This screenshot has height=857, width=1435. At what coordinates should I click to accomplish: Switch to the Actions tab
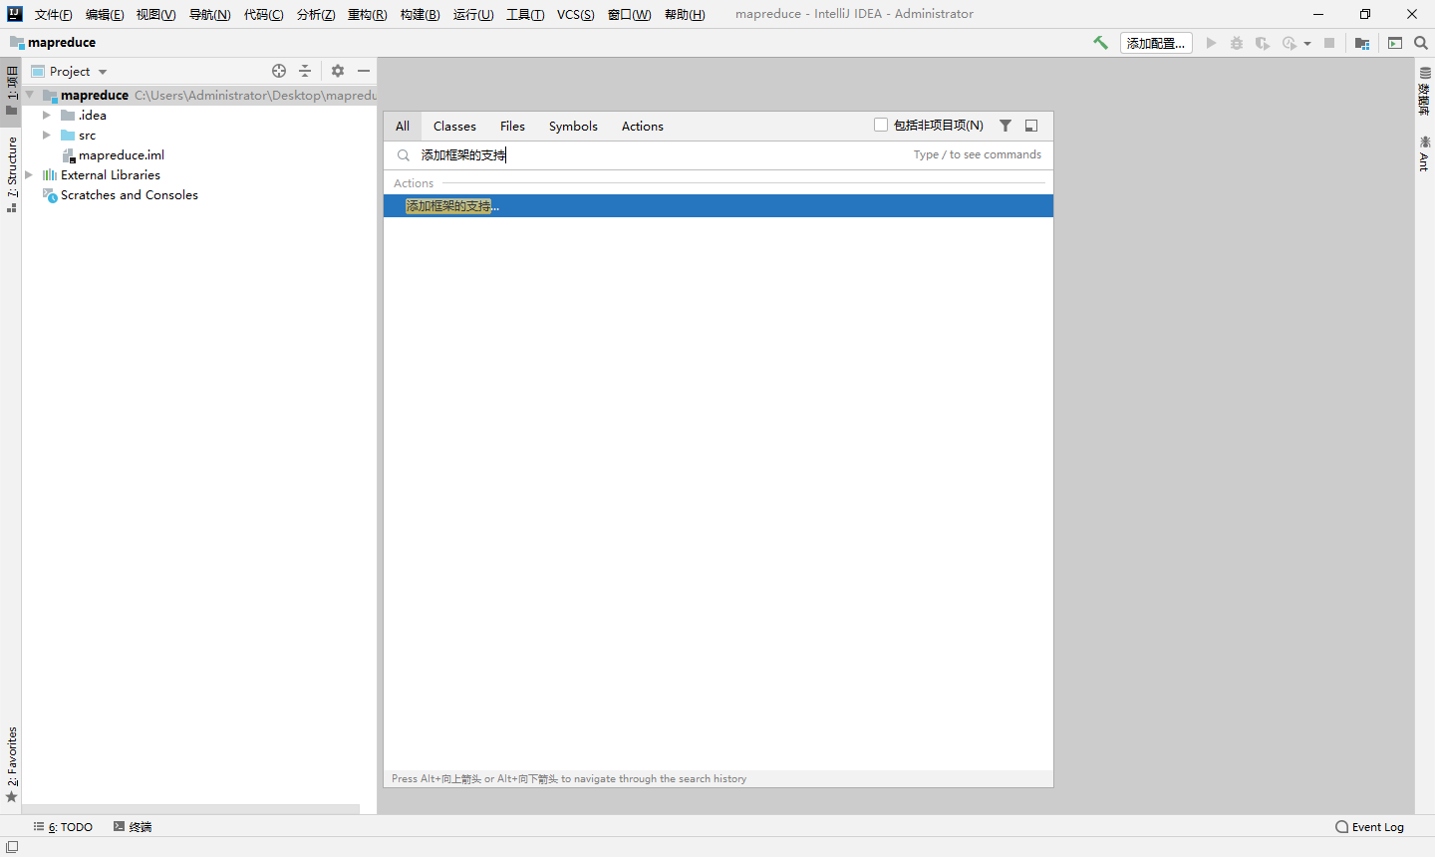(x=643, y=126)
